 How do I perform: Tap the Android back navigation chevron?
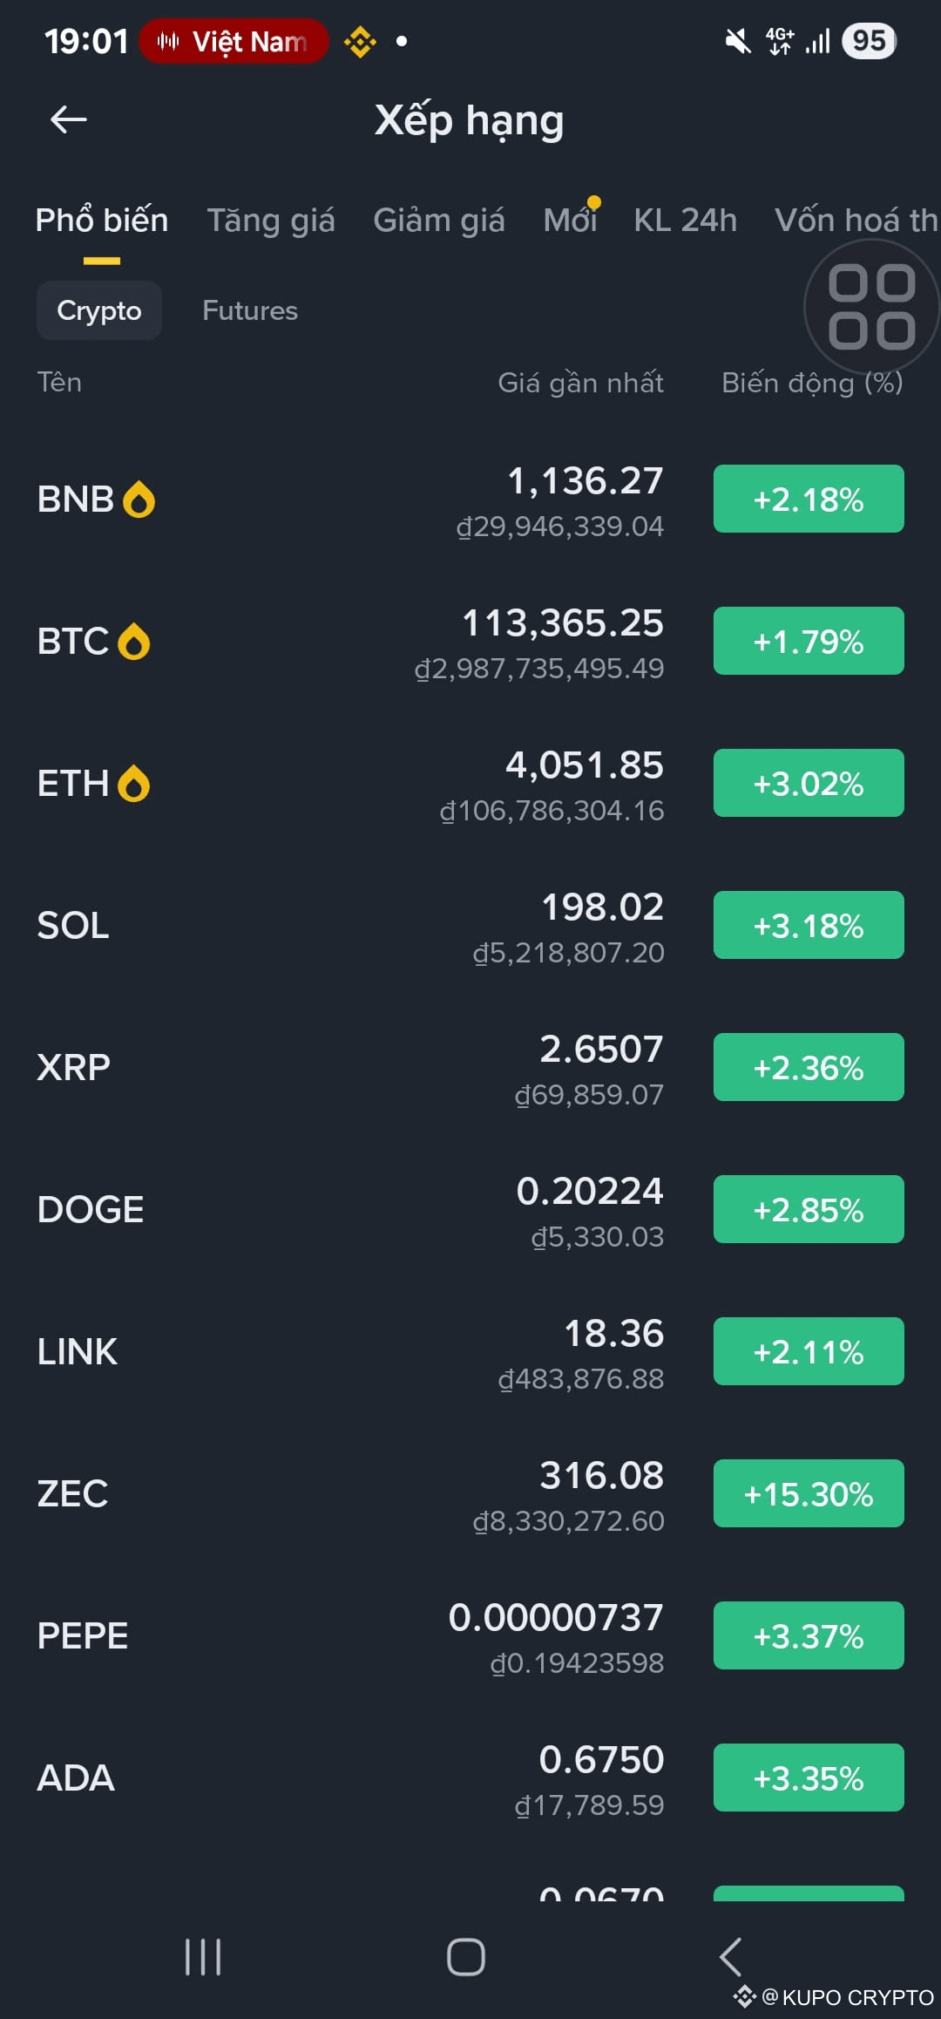[730, 1957]
